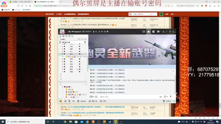Jump to top arrow in chat area

[x=173, y=71]
